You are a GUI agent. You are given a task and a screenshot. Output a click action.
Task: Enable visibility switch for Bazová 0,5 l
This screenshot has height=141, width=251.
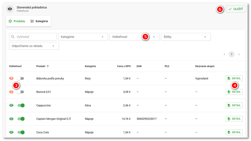(20, 92)
